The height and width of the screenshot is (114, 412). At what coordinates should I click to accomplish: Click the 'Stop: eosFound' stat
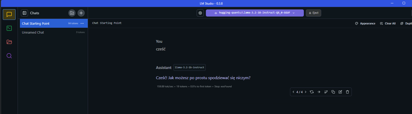pos(223,87)
